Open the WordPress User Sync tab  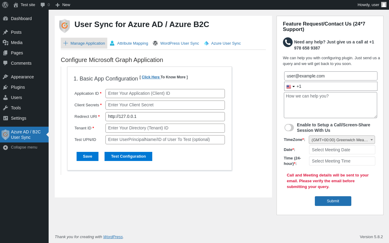tap(176, 43)
